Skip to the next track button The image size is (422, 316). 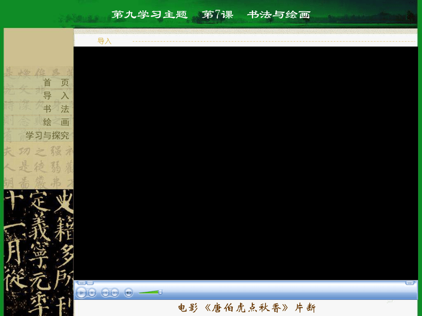tap(115, 292)
